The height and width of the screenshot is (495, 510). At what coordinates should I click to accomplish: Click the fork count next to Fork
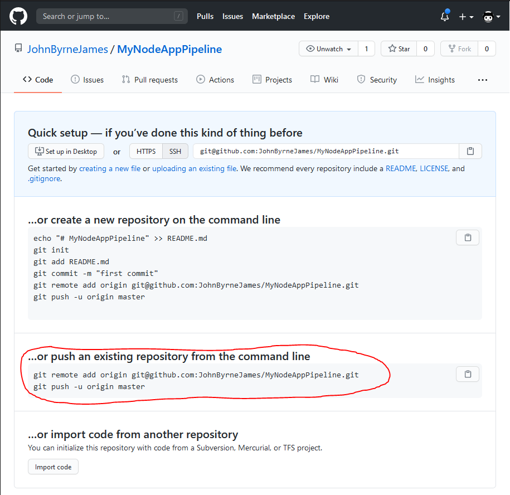coord(487,49)
